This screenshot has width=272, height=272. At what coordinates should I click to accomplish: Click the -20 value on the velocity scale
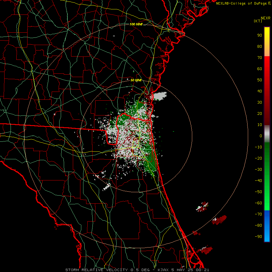point(258,158)
